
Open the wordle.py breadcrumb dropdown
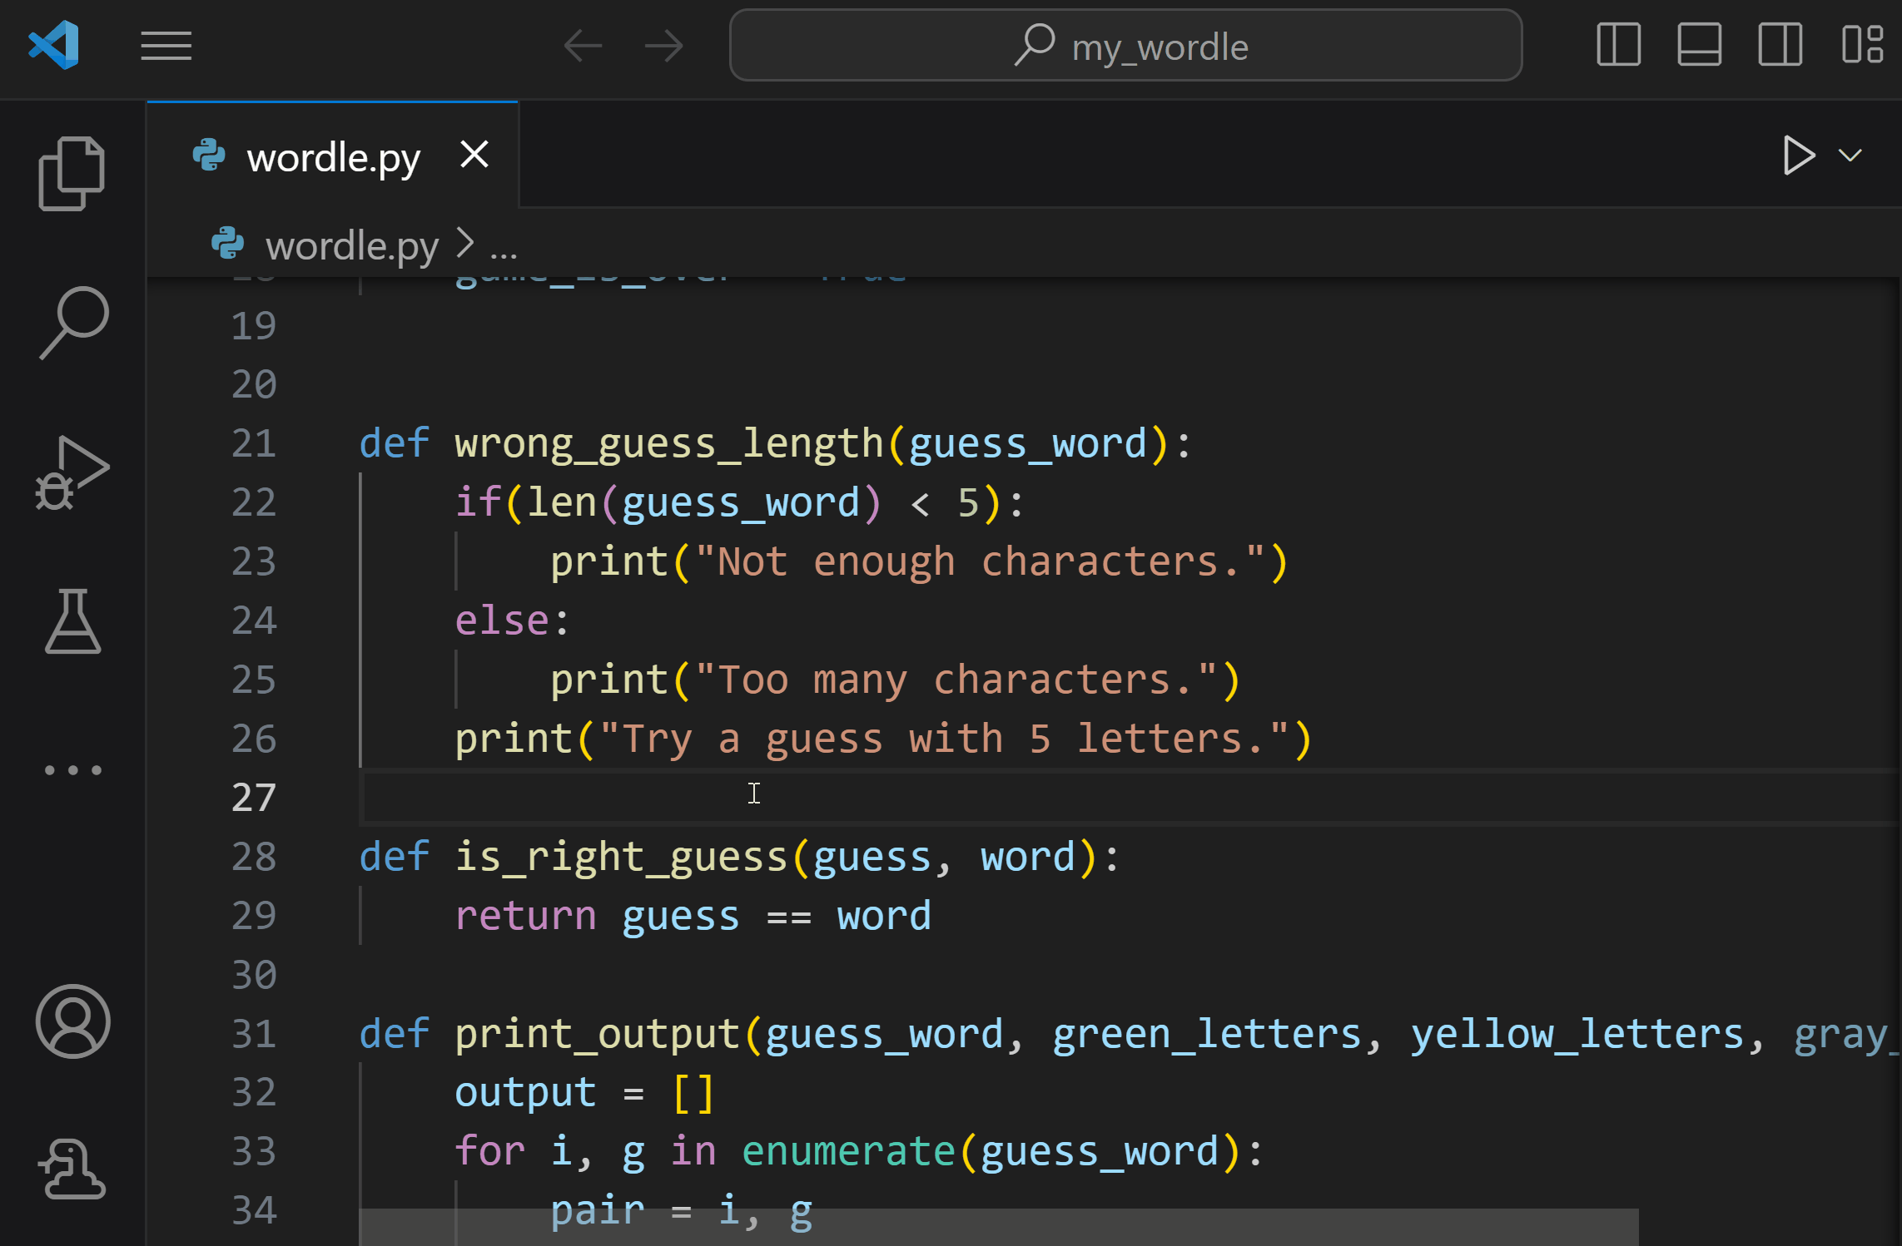[x=351, y=245]
